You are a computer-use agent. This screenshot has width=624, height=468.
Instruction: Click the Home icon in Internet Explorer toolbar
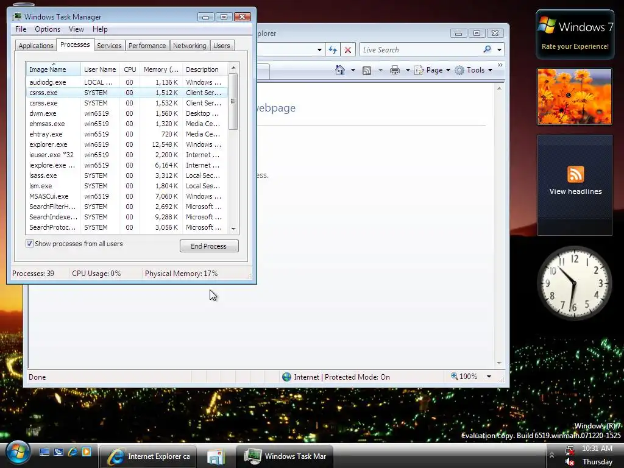(x=340, y=70)
